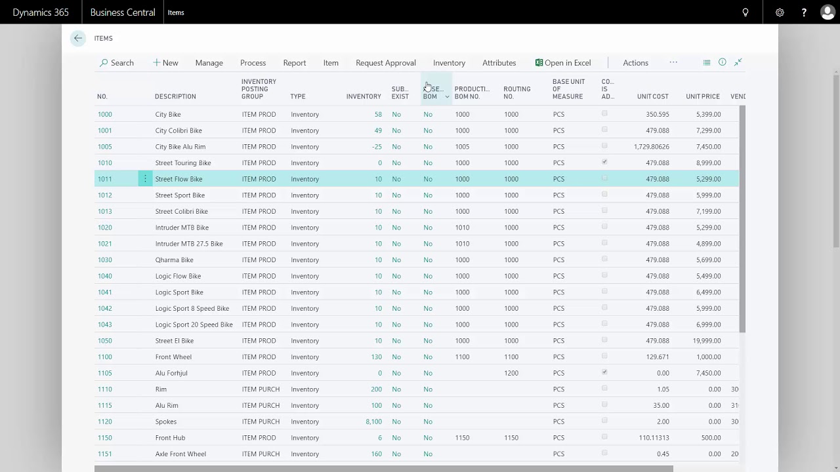Image resolution: width=840 pixels, height=472 pixels.
Task: Show the FactBox information pane icon
Action: (723, 62)
